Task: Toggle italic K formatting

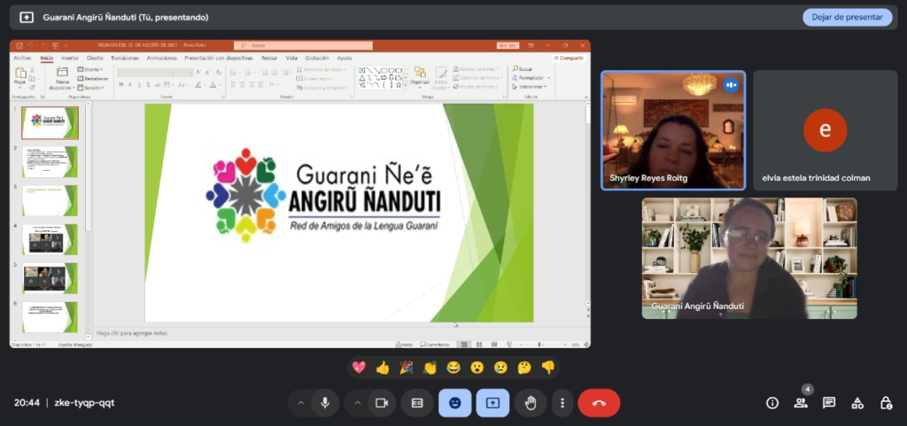Action: coord(131,84)
